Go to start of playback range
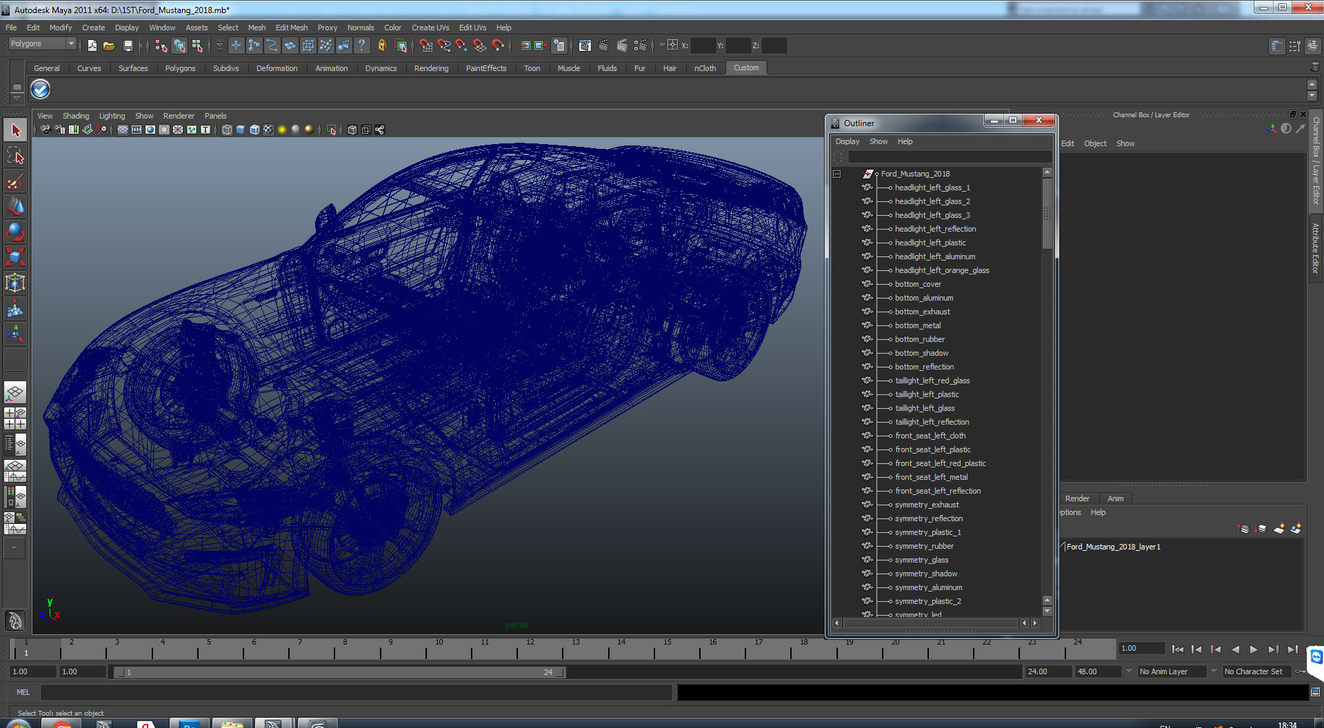Viewport: 1324px width, 728px height. point(1178,649)
